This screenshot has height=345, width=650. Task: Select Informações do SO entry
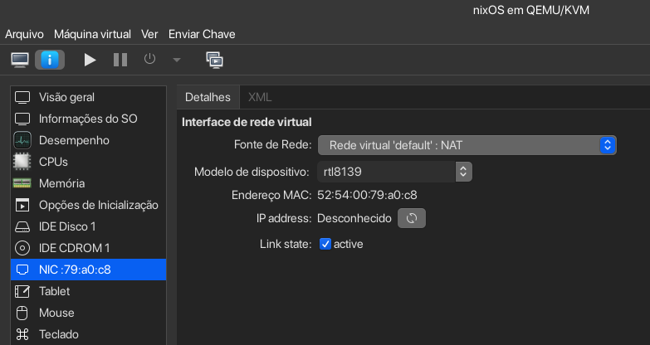pyautogui.click(x=88, y=119)
